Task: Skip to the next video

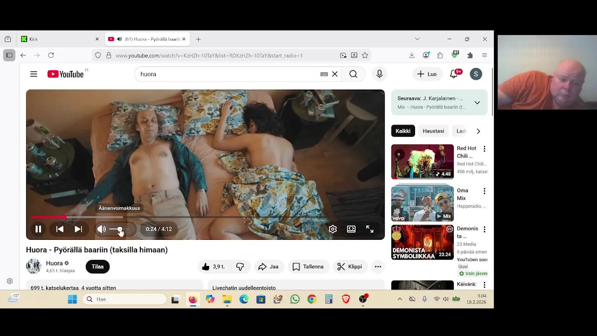Action: tap(78, 229)
